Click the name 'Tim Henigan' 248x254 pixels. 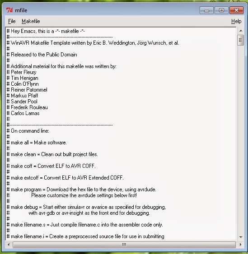pyautogui.click(x=24, y=78)
